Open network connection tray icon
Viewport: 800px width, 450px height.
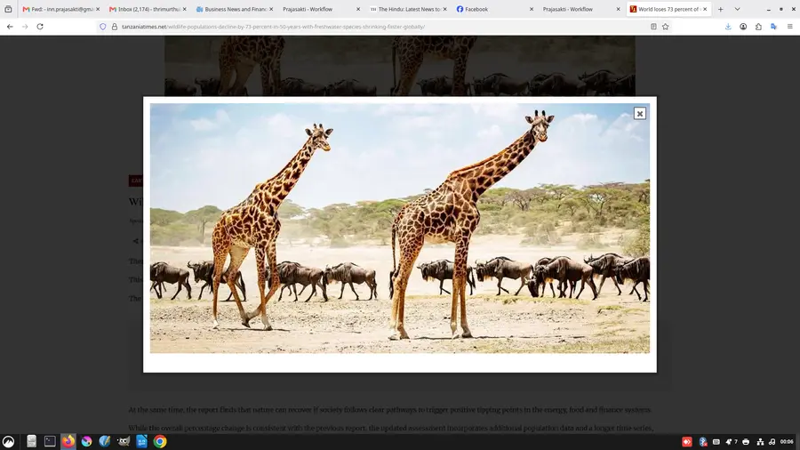(760, 442)
